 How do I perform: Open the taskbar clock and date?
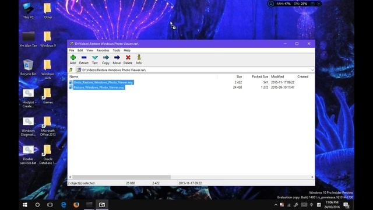[x=332, y=205]
